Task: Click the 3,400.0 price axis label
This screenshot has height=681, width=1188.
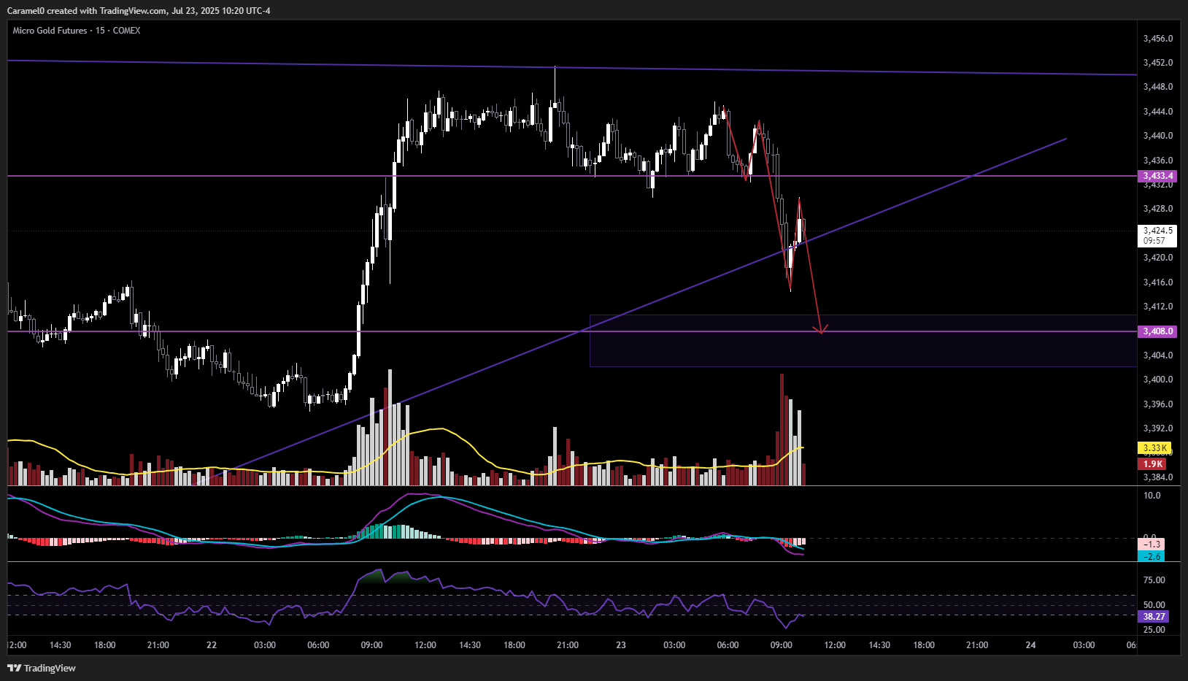Action: point(1158,380)
